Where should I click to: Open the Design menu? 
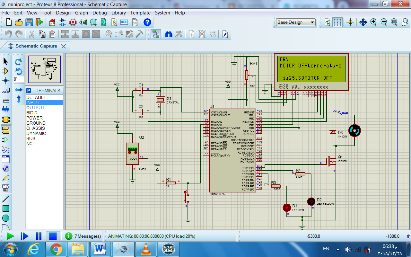click(x=63, y=13)
